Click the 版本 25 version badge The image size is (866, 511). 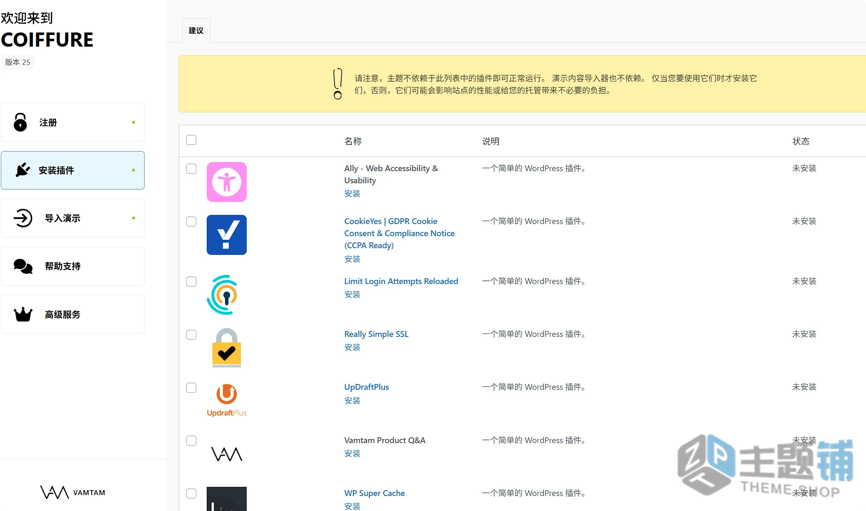point(18,62)
